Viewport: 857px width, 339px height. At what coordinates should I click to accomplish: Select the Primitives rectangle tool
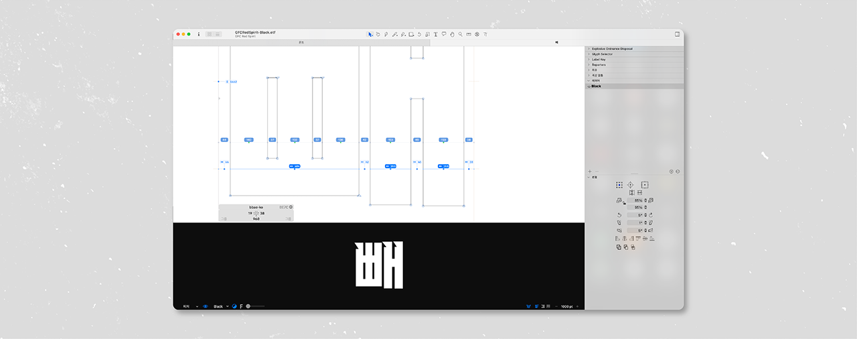click(x=411, y=34)
